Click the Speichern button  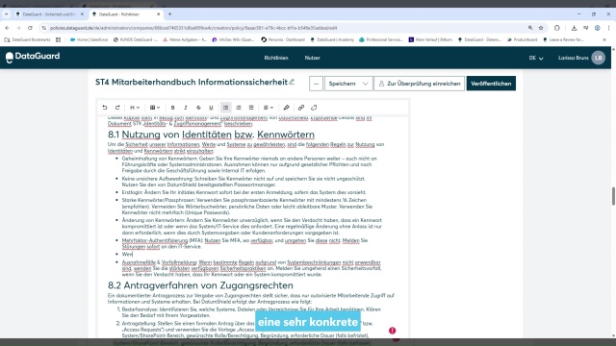342,84
